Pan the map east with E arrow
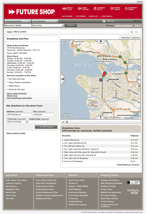 tap(139, 80)
